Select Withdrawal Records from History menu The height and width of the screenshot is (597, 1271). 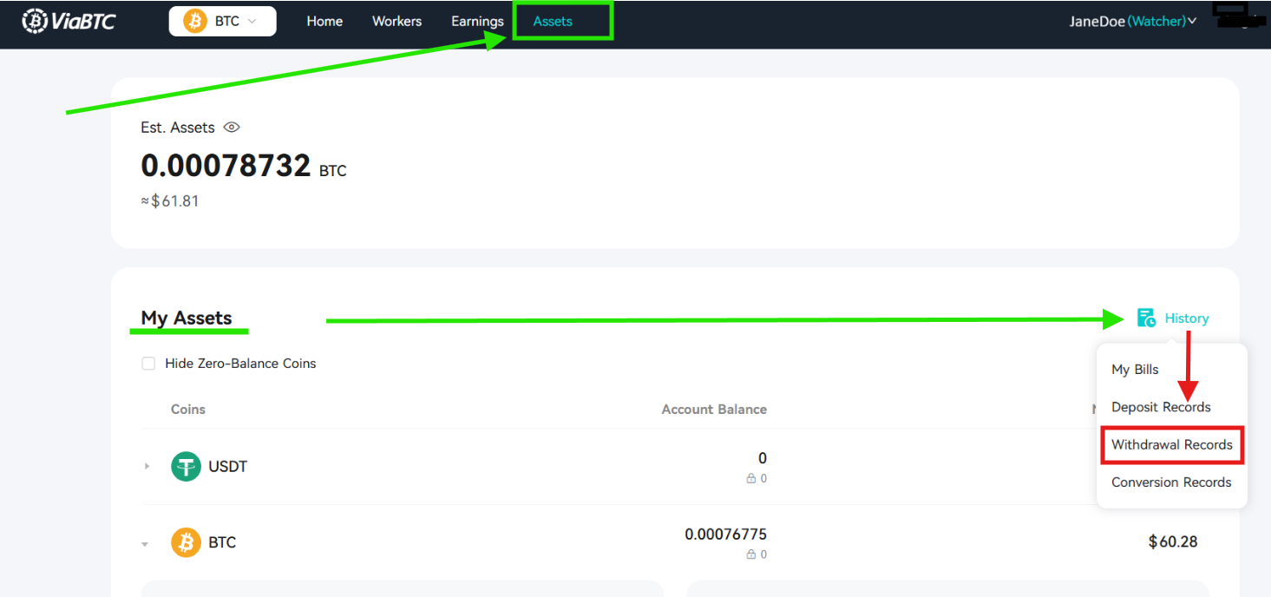[1172, 444]
